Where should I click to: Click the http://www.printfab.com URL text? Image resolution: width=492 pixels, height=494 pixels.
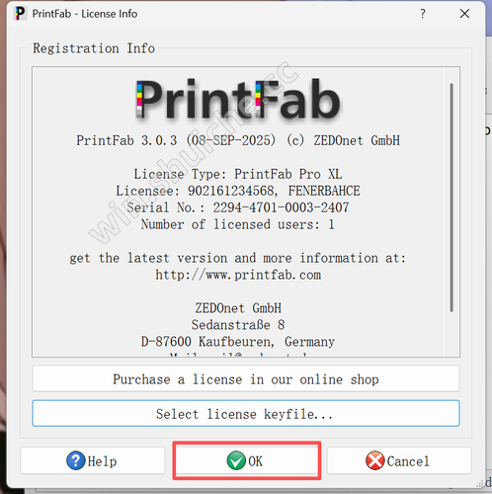pos(238,275)
